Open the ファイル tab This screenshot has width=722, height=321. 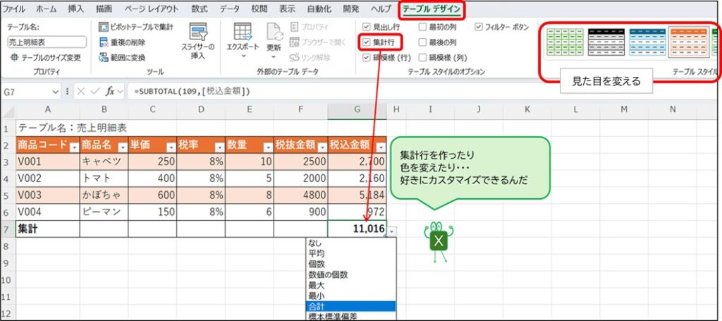(x=14, y=8)
